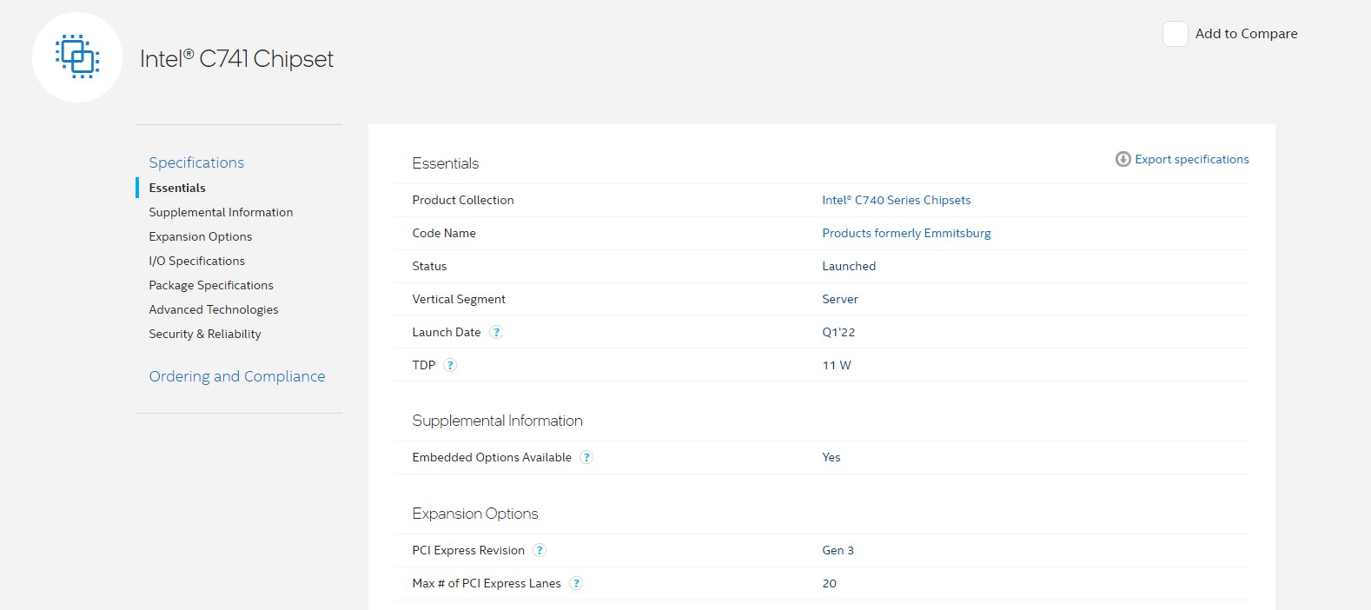1371x610 pixels.
Task: Click the Specifications sidebar heading
Action: click(196, 162)
